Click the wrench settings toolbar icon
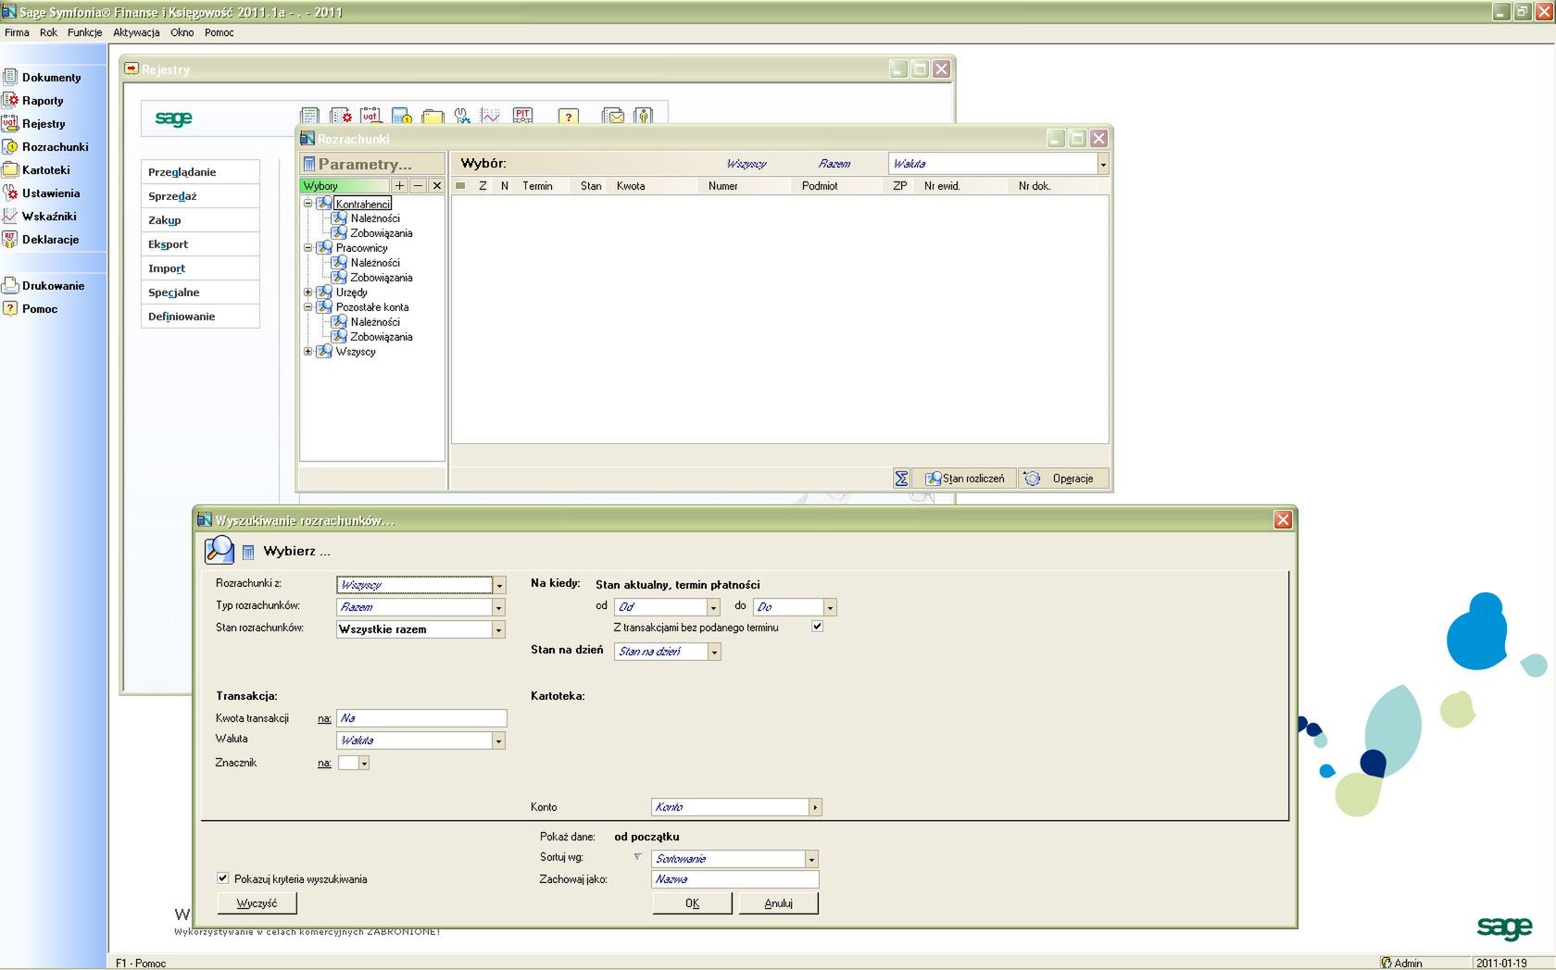 (x=462, y=116)
